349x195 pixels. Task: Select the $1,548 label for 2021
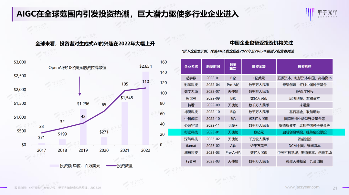(x=127, y=98)
